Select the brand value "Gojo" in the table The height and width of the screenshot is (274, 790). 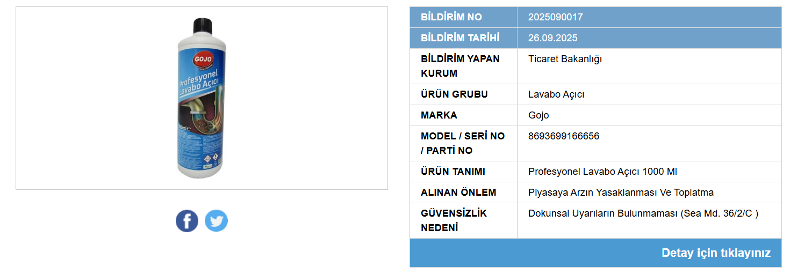click(x=538, y=115)
